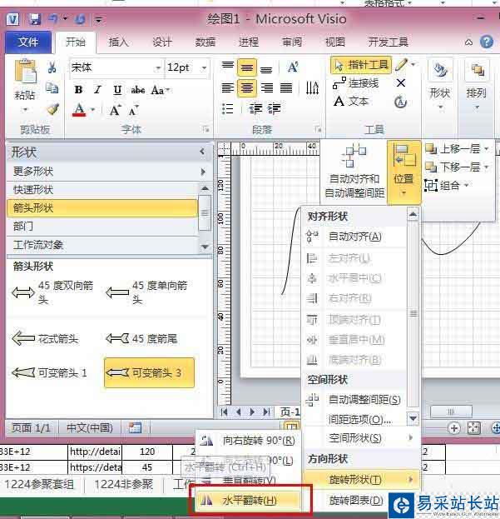Select 向右旋转 90°(R) menu item

coord(250,441)
